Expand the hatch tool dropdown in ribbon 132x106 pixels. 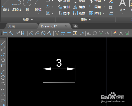coord(53,13)
